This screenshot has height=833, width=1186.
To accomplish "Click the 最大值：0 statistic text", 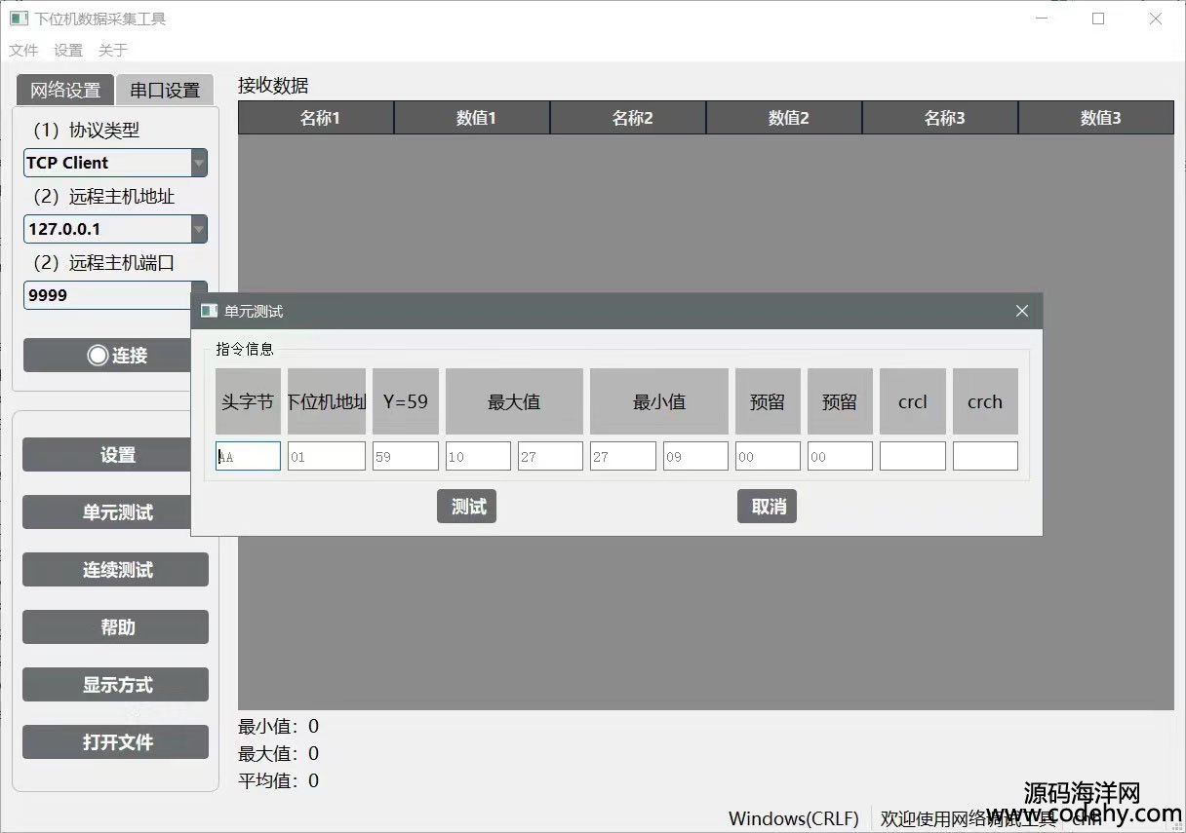I will 278,753.
